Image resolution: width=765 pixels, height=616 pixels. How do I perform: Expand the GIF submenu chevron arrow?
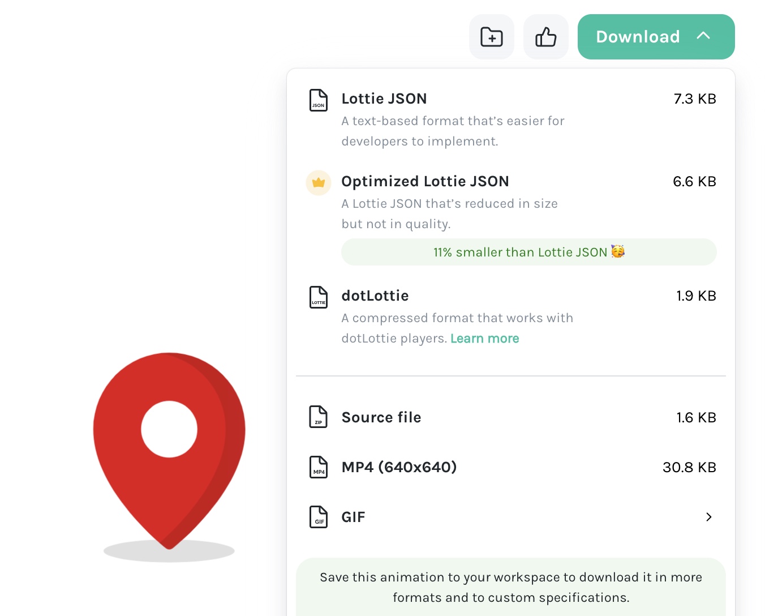(709, 517)
